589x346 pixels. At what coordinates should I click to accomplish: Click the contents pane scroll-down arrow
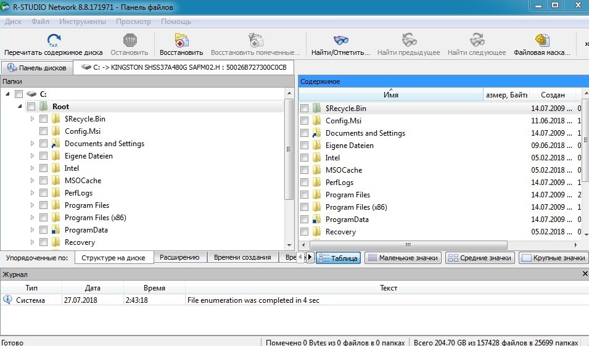coord(586,235)
